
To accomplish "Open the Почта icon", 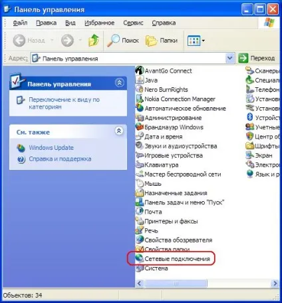I will click(140, 212).
